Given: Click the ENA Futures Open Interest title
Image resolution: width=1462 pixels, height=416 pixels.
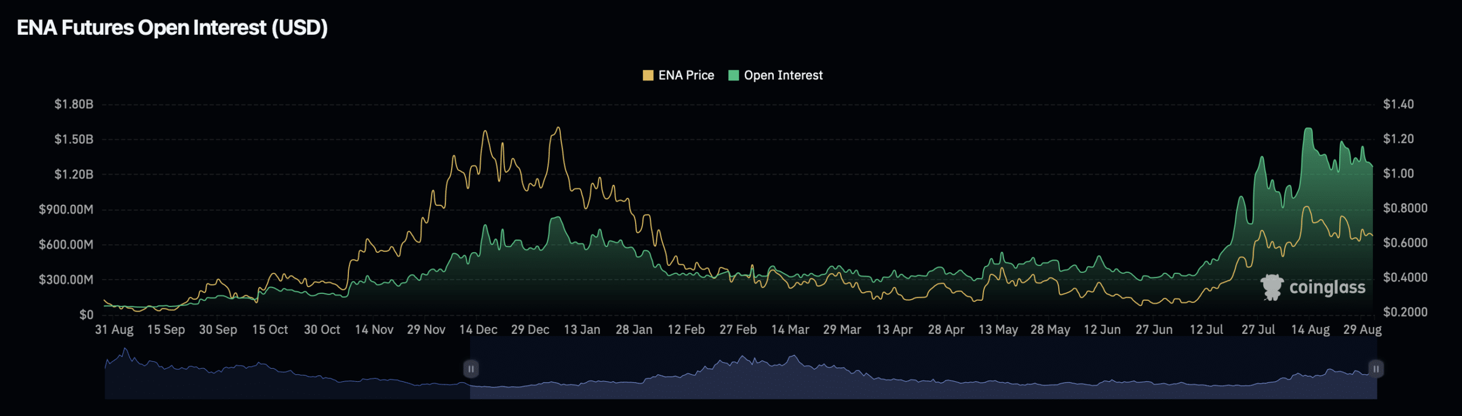Looking at the screenshot, I should (172, 27).
